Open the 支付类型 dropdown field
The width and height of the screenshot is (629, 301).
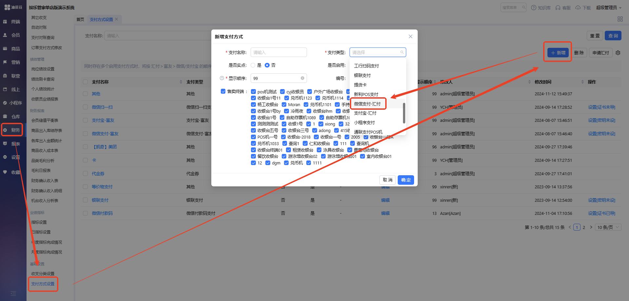378,52
